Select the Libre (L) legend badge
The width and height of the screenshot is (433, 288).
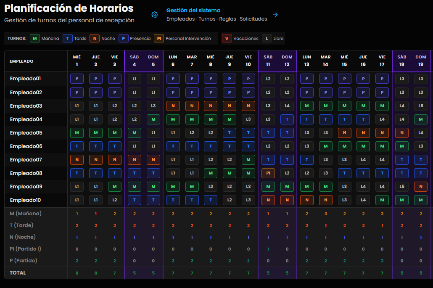click(267, 38)
